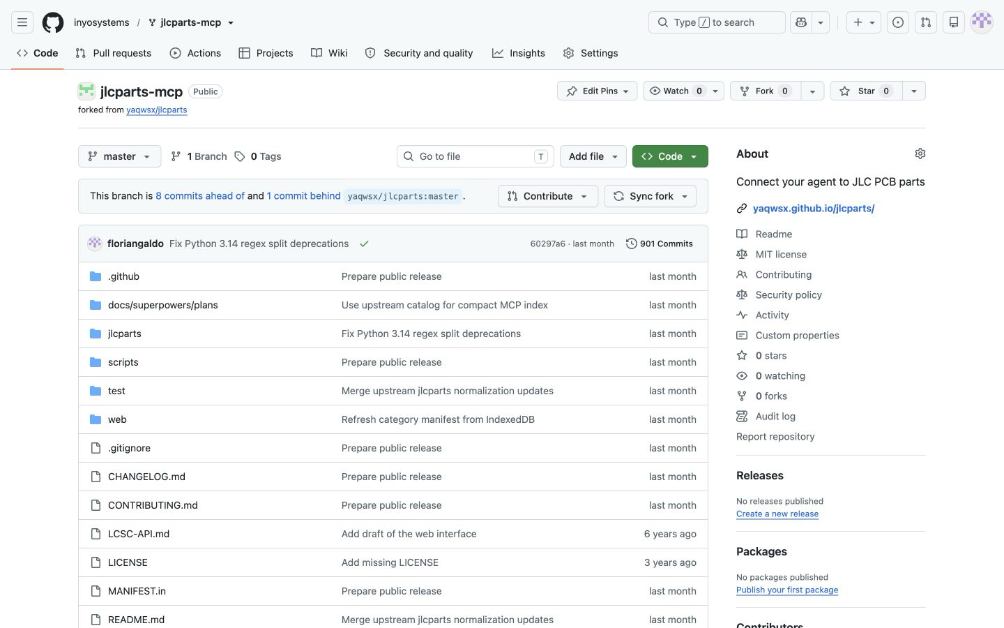
Task: Open the green Code dropdown
Action: tap(670, 156)
